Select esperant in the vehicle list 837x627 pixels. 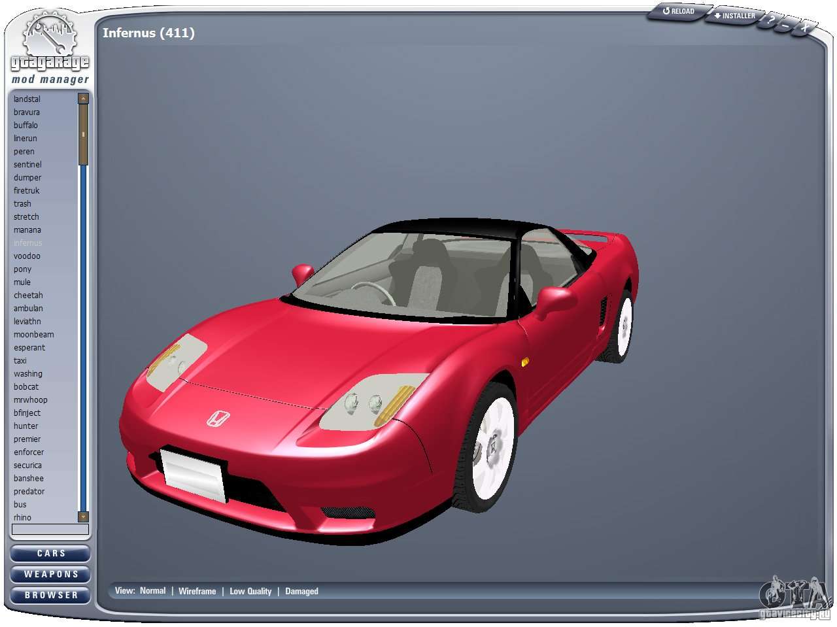pos(29,348)
